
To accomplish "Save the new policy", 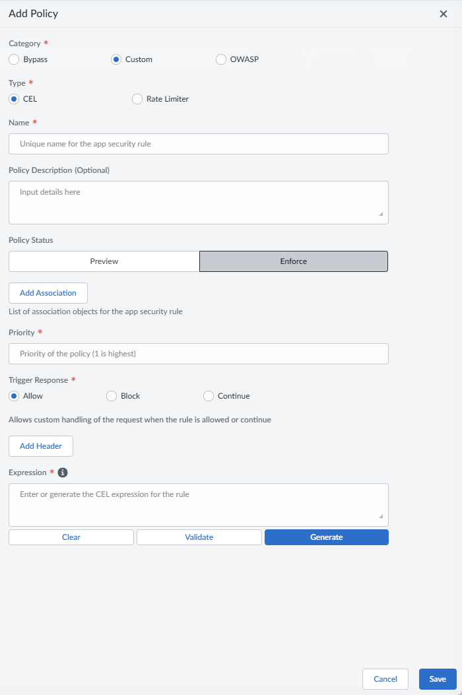I will click(x=438, y=679).
